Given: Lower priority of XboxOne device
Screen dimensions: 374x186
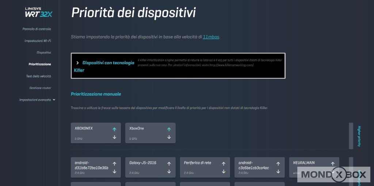Looking at the screenshot, I should 169,137.
